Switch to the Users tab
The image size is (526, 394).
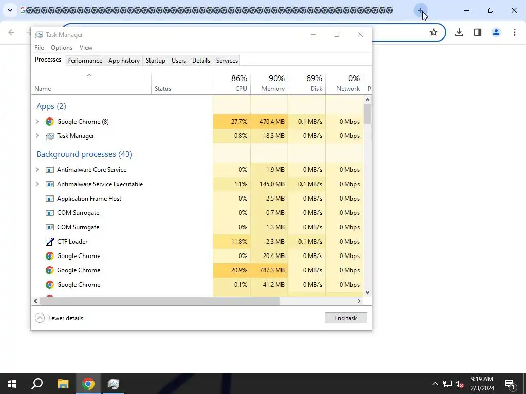click(178, 61)
